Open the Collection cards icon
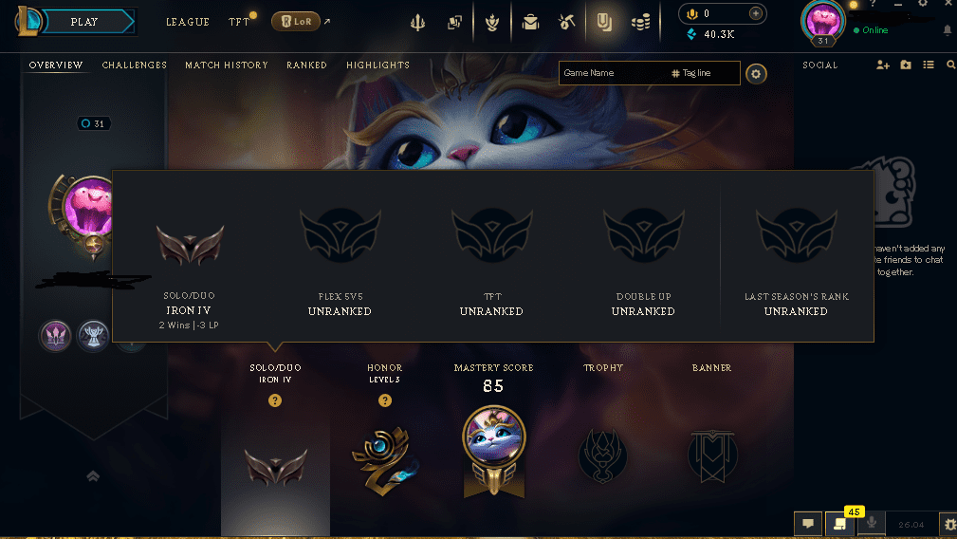This screenshot has height=539, width=957. [454, 23]
